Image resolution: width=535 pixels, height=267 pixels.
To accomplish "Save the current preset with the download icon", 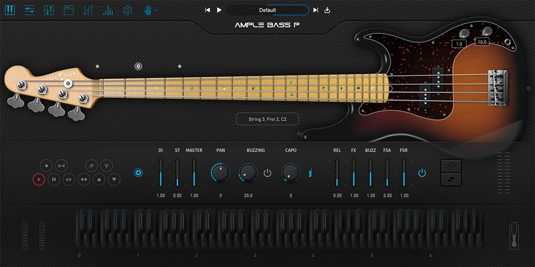I will [x=327, y=10].
